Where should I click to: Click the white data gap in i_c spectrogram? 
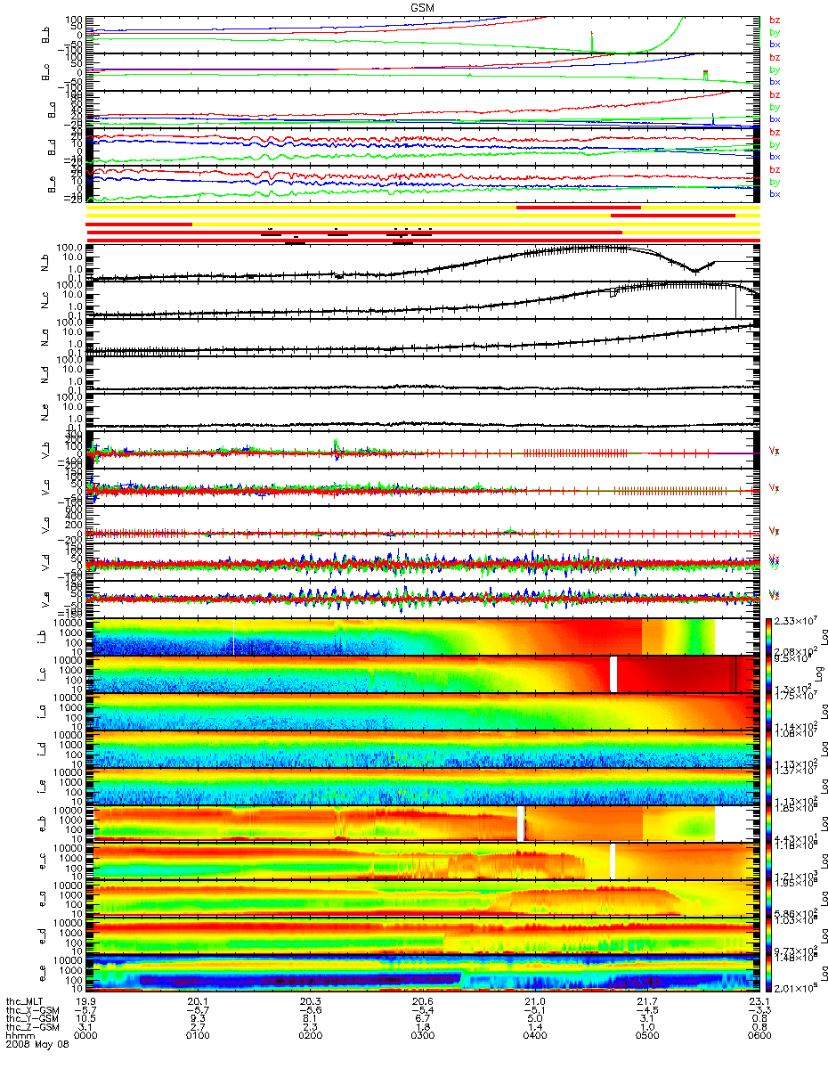point(613,674)
